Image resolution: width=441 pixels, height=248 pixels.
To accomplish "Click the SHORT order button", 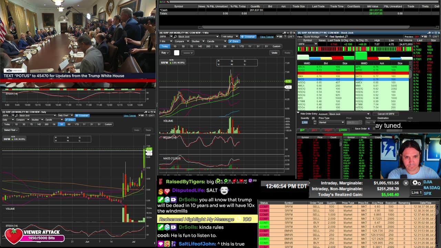I will click(328, 130).
